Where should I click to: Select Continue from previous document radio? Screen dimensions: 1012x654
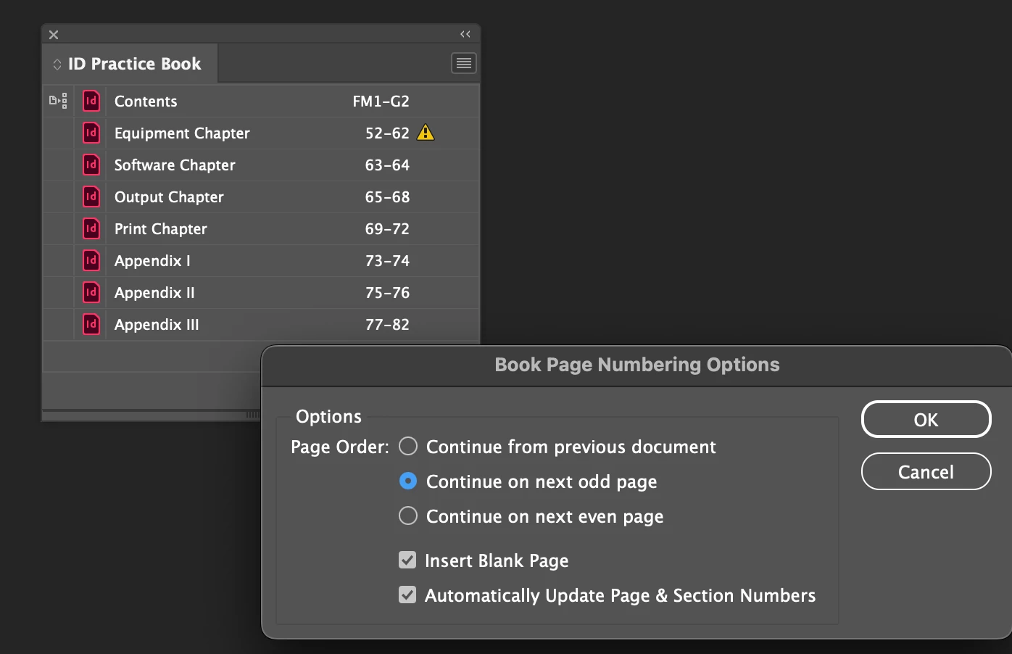(x=408, y=446)
